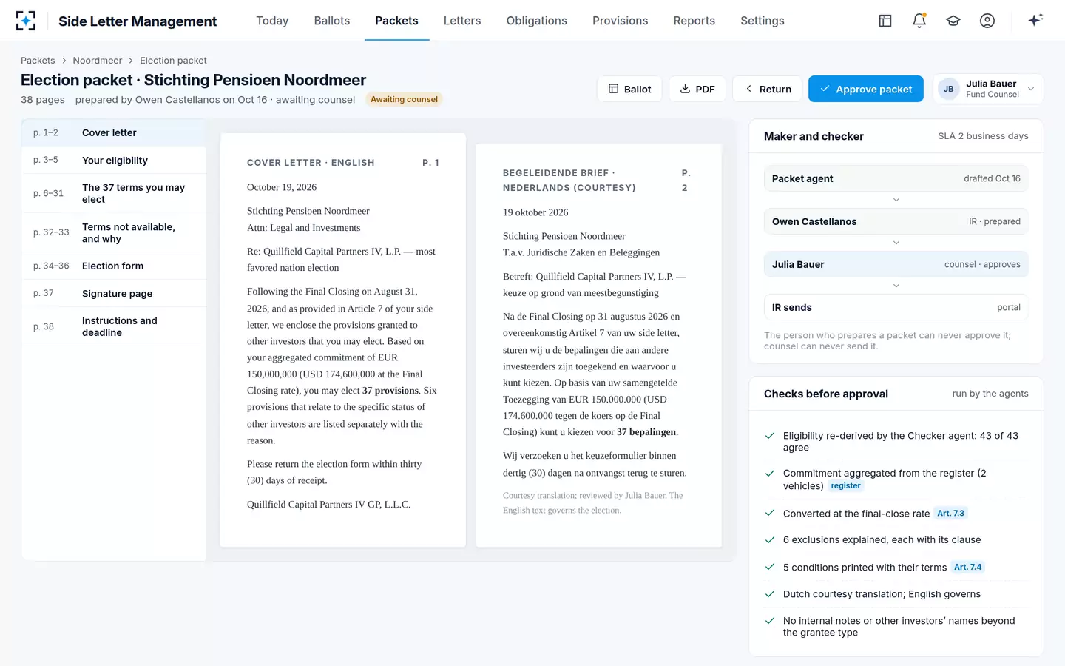1065x666 pixels.
Task: Jump to Election form section
Action: 113,266
